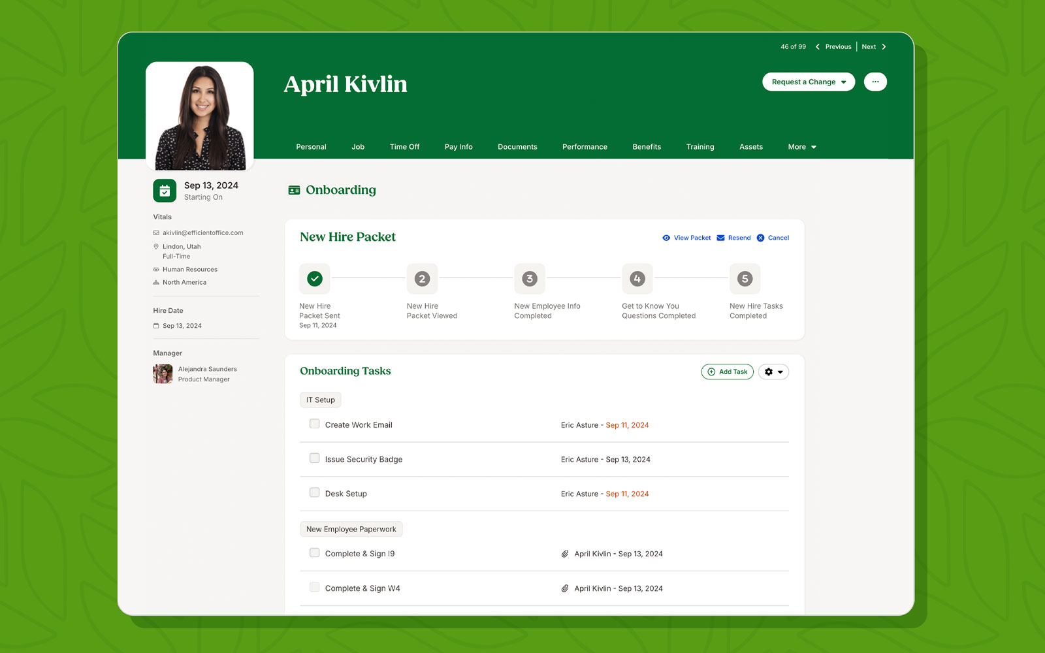
Task: Select step 4 Get to Know You
Action: [x=637, y=279]
